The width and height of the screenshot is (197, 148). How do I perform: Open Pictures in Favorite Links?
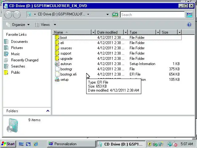pyautogui.click(x=17, y=48)
